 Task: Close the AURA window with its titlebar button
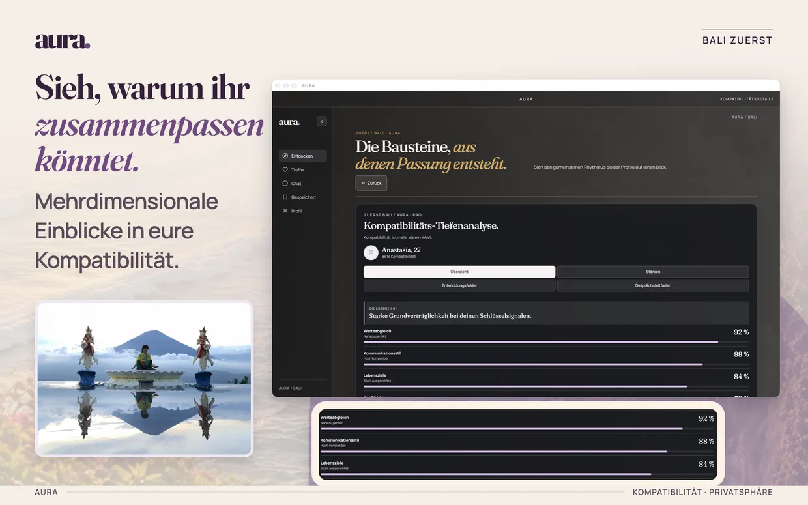(278, 85)
